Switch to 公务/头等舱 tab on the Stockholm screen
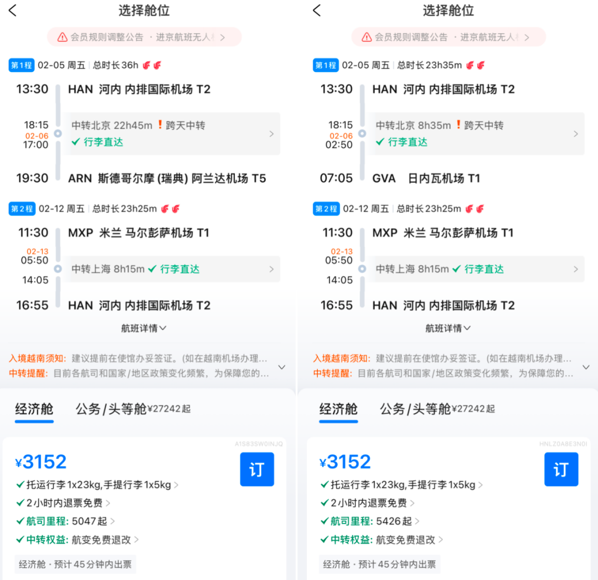This screenshot has width=598, height=580. click(133, 409)
